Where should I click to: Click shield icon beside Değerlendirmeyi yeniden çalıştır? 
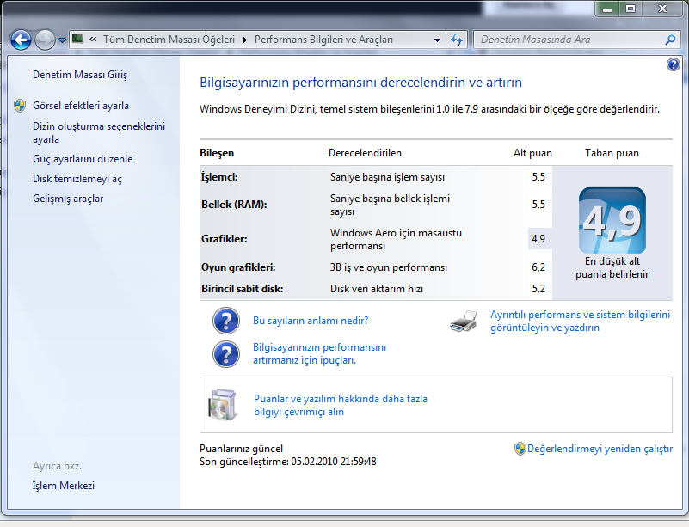click(520, 449)
